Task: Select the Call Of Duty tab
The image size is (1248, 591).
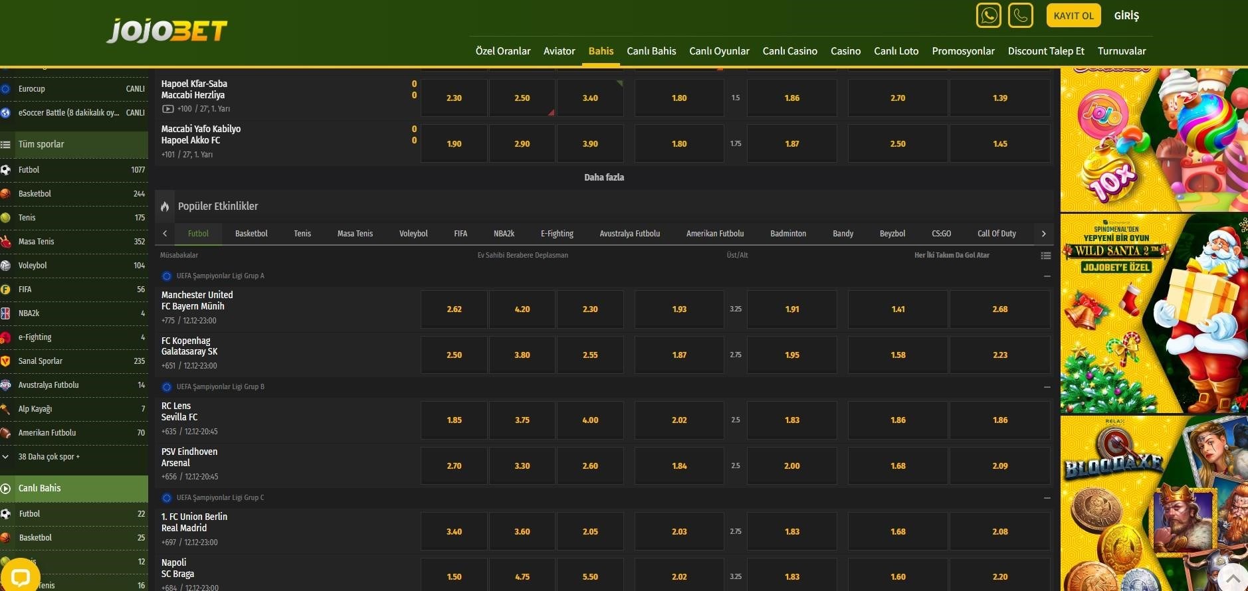Action: 997,234
